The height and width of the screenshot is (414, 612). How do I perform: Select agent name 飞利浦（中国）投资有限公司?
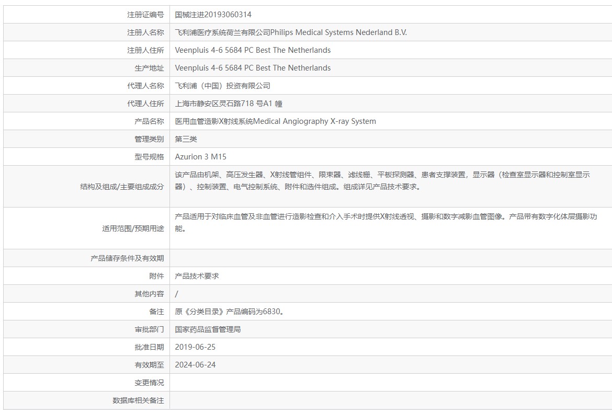pyautogui.click(x=222, y=86)
